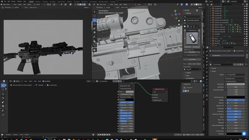This screenshot has height=140, width=249.
Task: Select the Transform tool in the 3D viewport
Action: (95, 32)
